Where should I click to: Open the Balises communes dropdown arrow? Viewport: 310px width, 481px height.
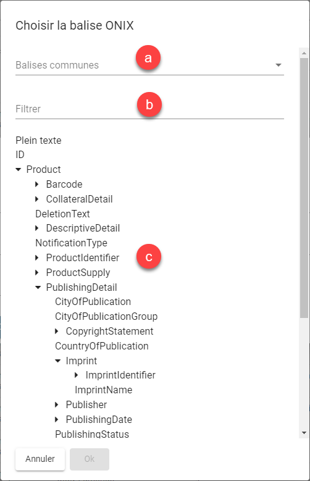[279, 65]
